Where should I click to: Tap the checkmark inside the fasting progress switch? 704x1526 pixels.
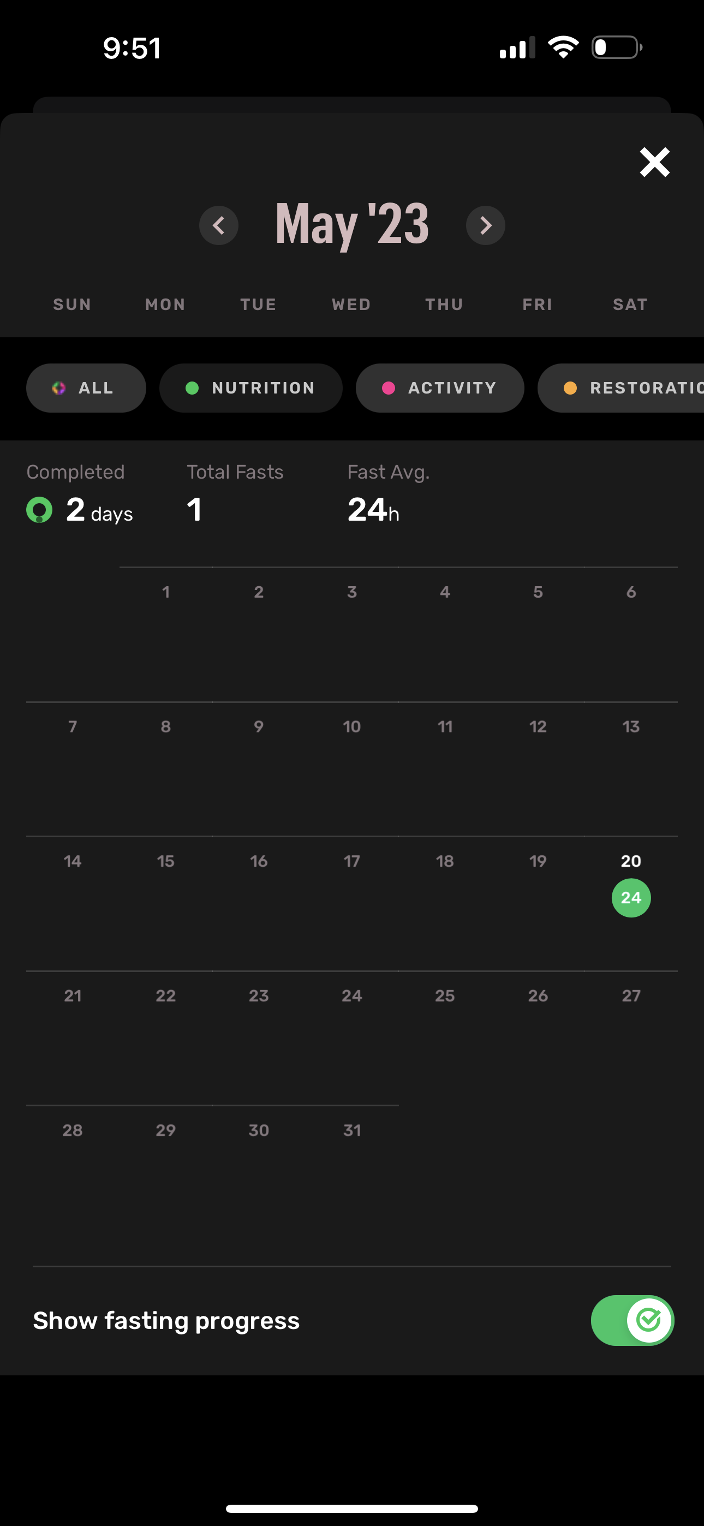pos(648,1320)
